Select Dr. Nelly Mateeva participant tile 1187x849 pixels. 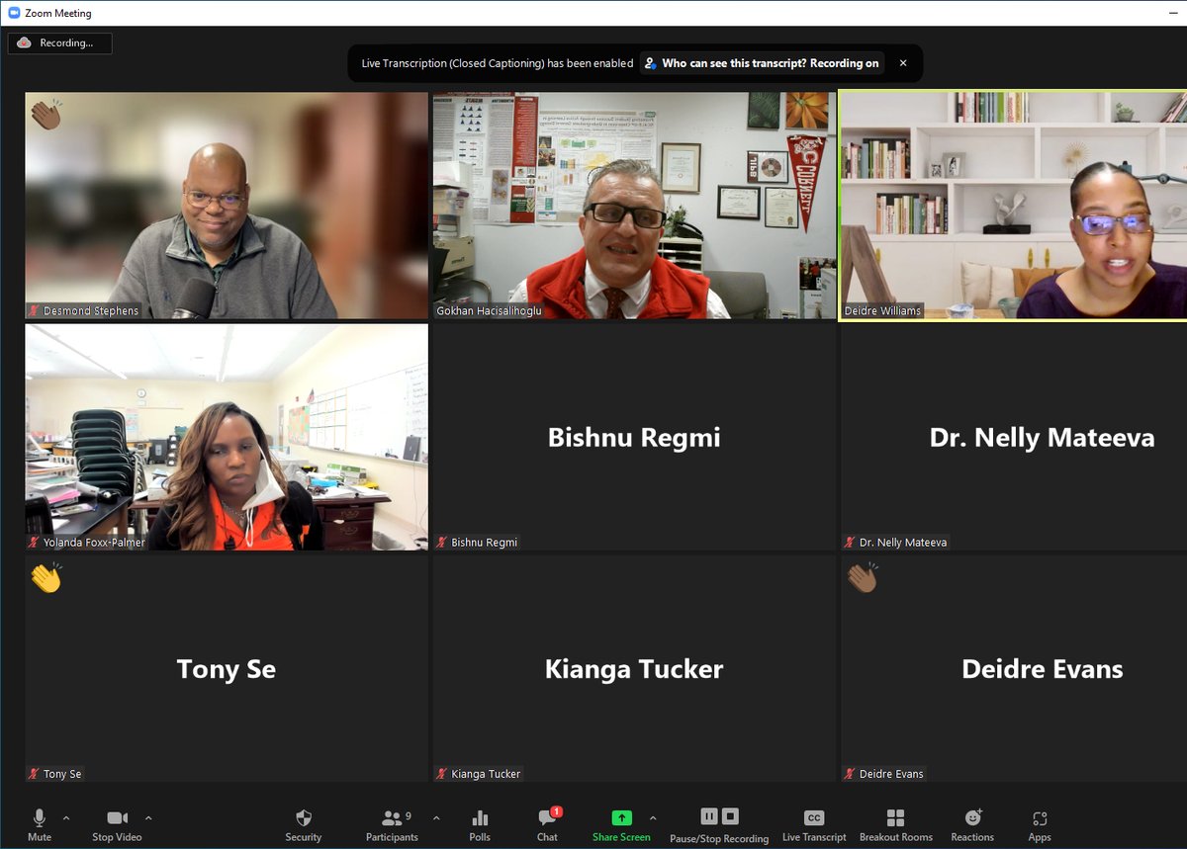pyautogui.click(x=1013, y=437)
